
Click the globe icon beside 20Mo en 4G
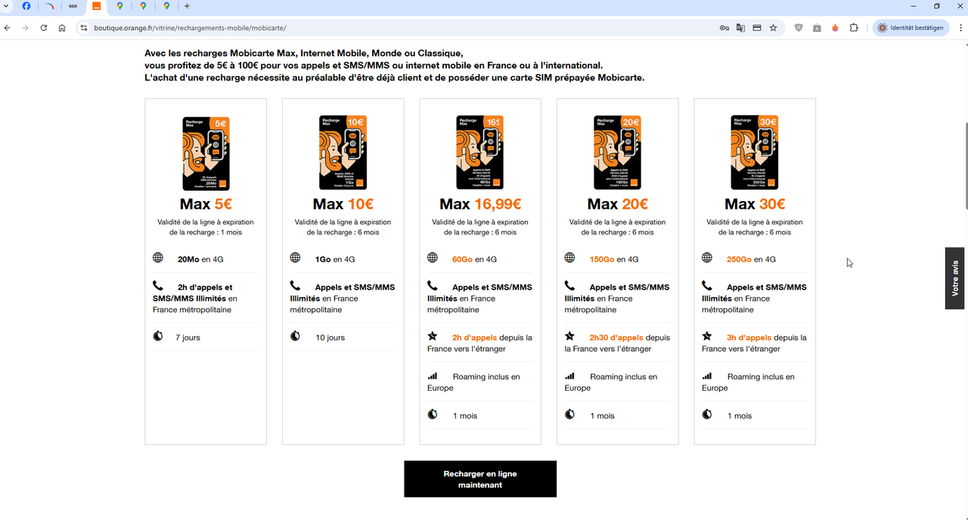coord(158,258)
